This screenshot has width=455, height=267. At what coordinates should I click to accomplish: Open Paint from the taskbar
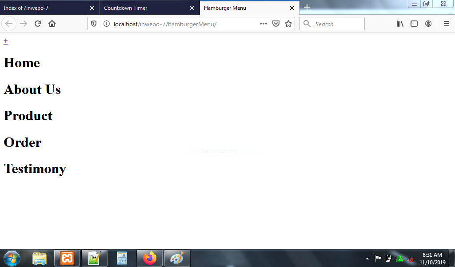(x=177, y=258)
